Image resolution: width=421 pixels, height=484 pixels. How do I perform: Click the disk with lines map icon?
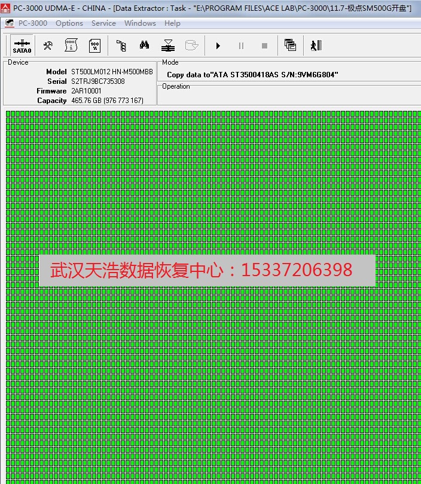coord(167,46)
